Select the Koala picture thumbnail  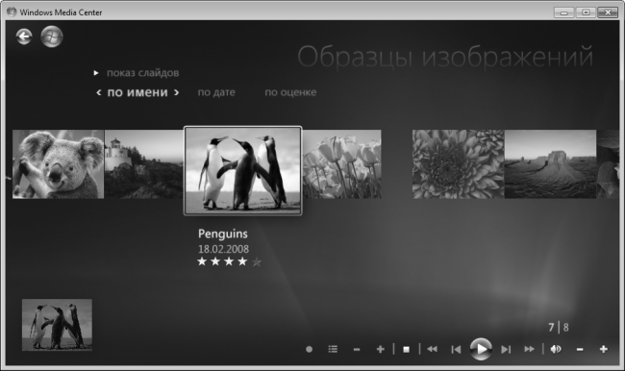(x=59, y=164)
